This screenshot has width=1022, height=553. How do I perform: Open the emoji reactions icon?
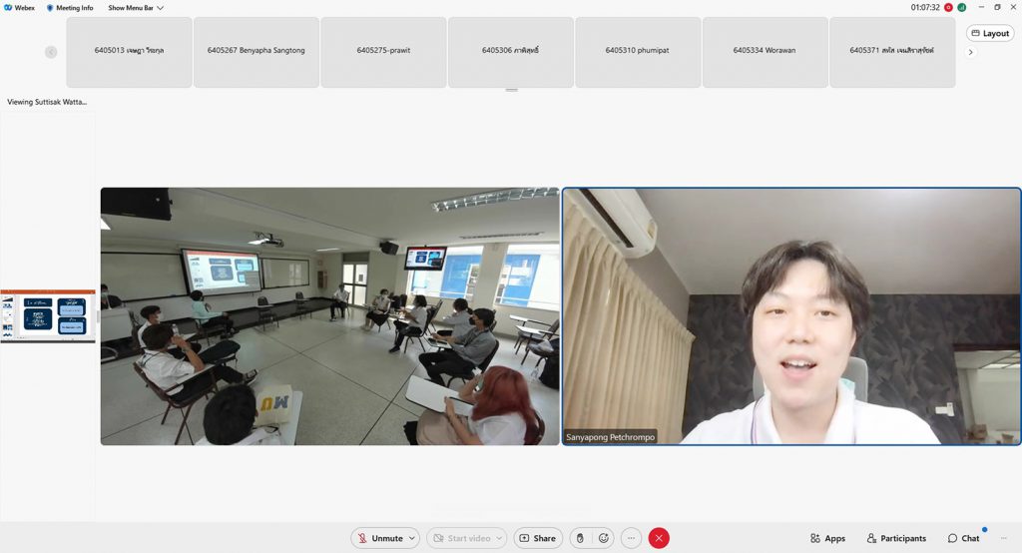[x=603, y=538]
